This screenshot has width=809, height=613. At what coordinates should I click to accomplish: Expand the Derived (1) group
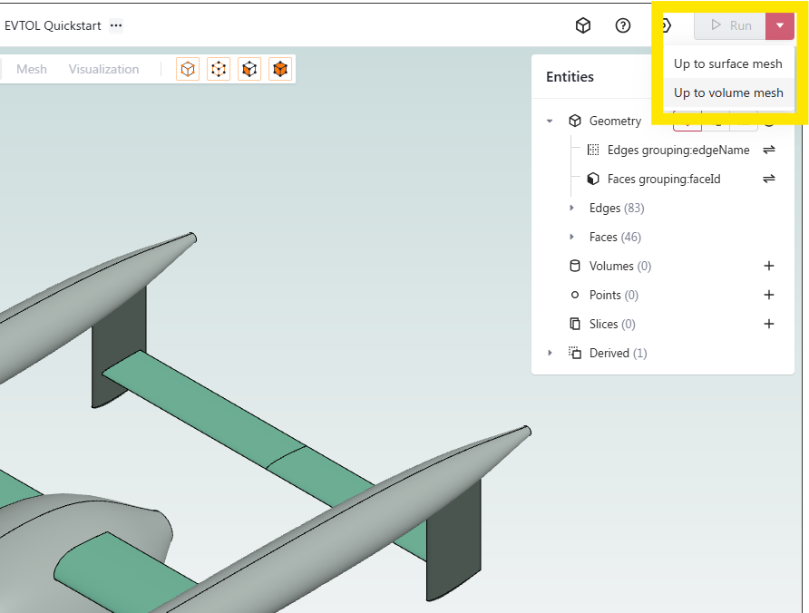[550, 353]
